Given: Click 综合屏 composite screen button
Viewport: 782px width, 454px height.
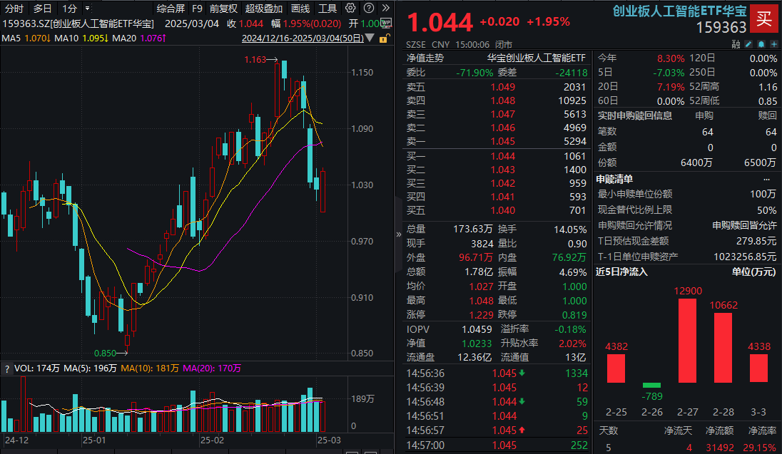Looking at the screenshot, I should [x=171, y=9].
